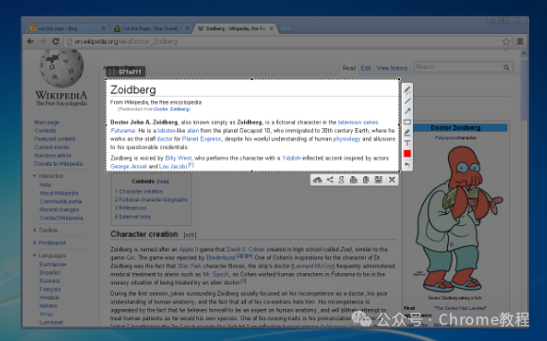
Task: Select the Arrow tool in Lightshot toolbar
Action: (x=407, y=111)
